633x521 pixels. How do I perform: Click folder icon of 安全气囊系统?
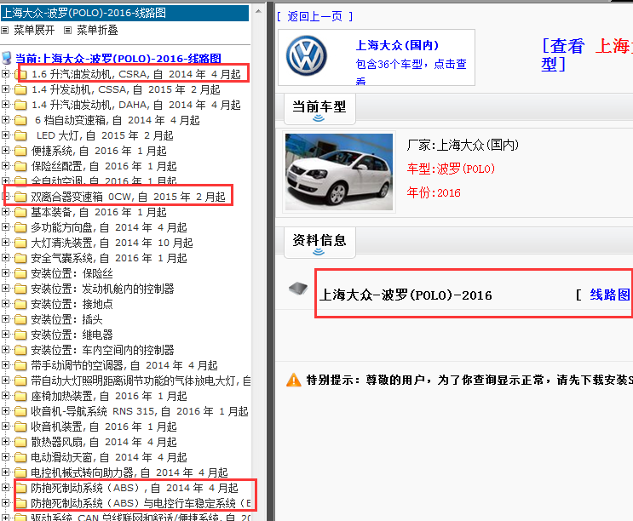point(20,258)
